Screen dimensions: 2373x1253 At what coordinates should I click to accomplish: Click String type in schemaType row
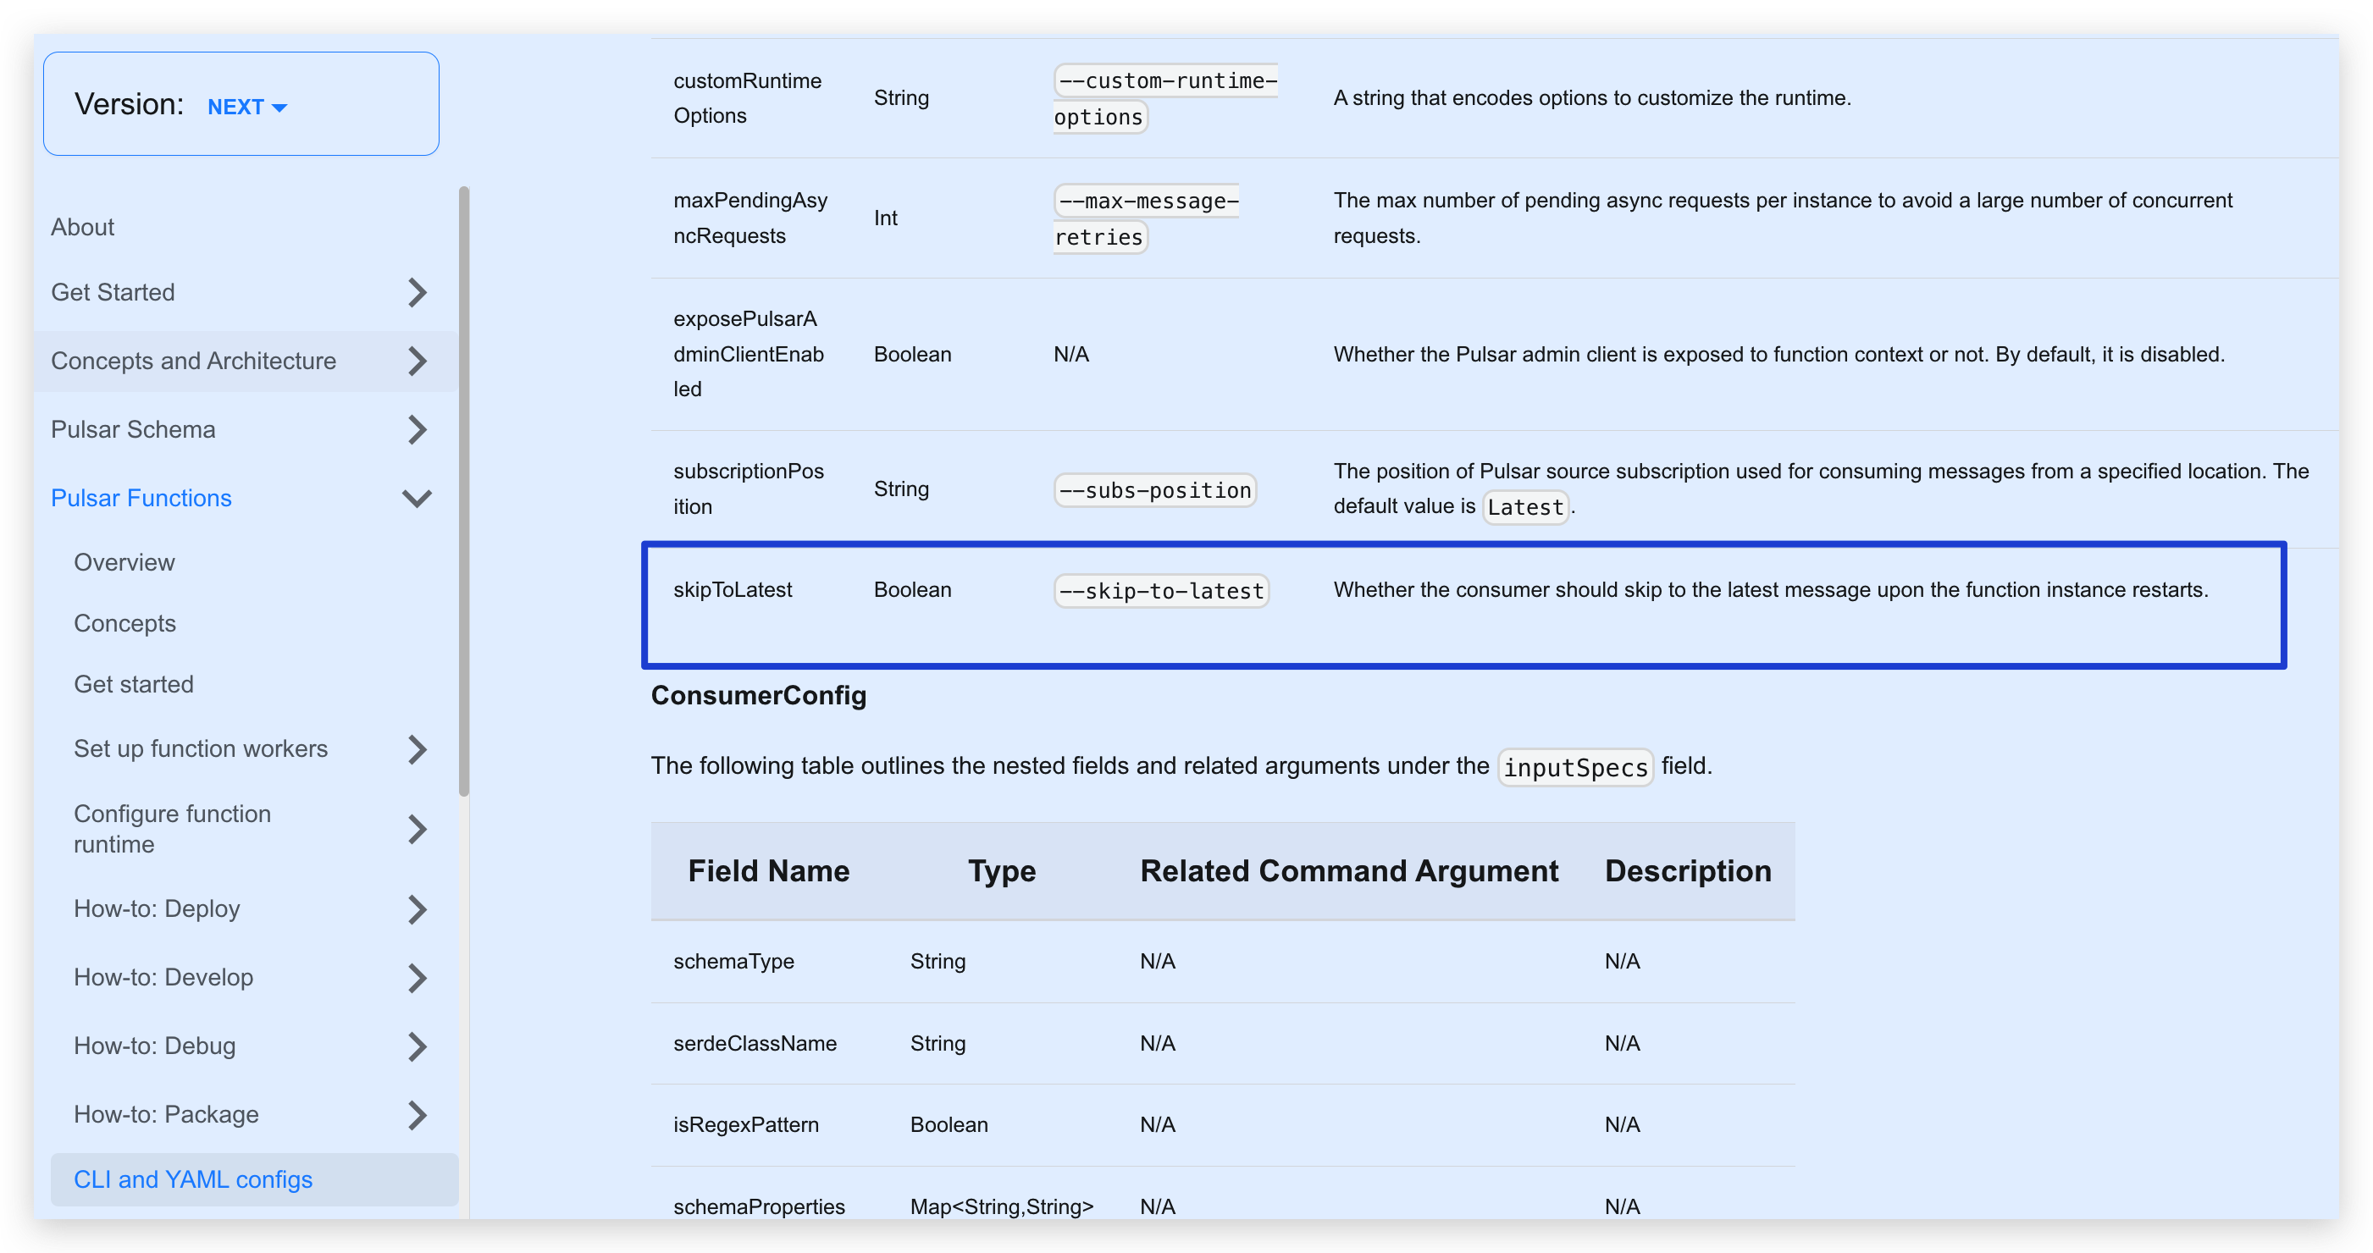(x=938, y=961)
